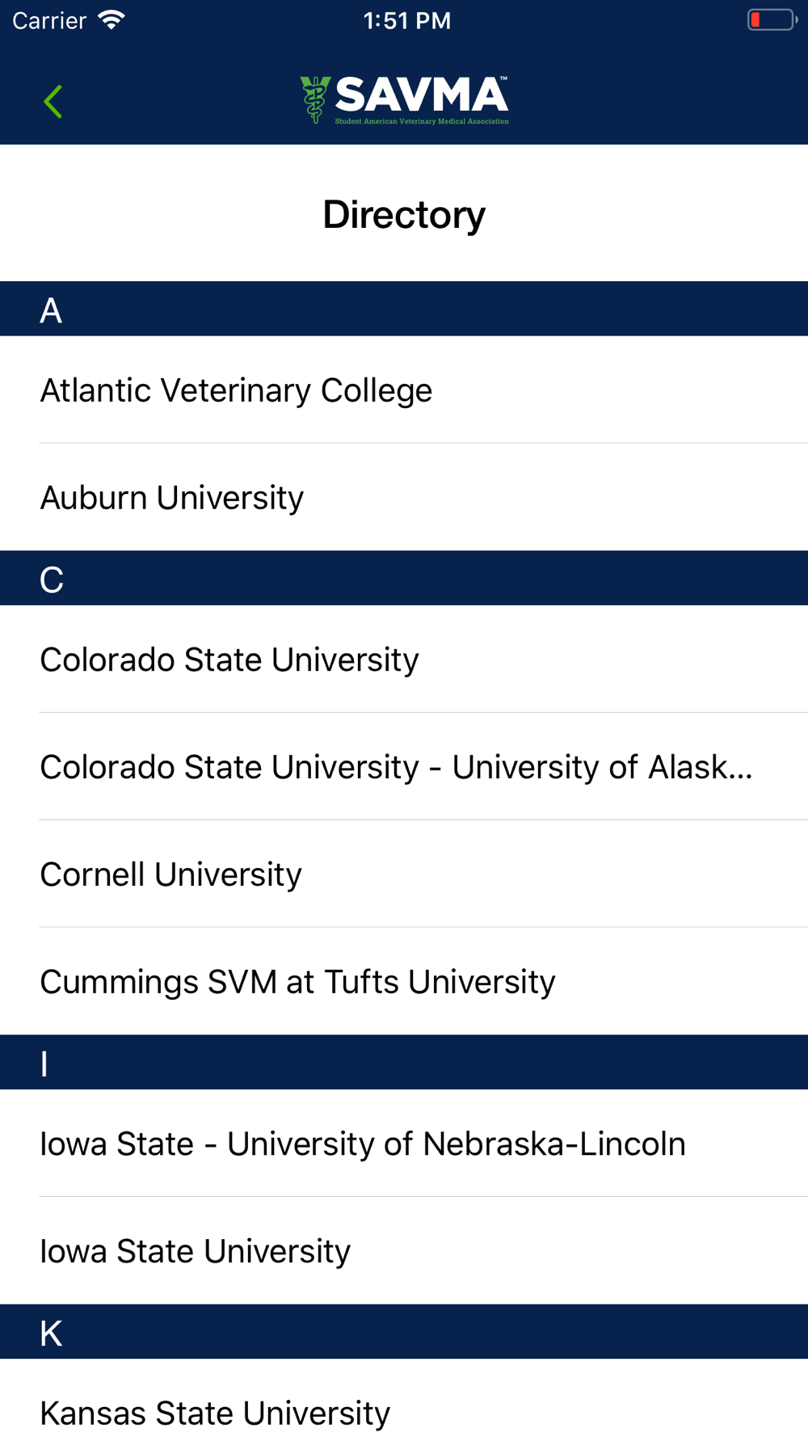
Task: Open Atlantic Veterinary College
Action: 404,390
